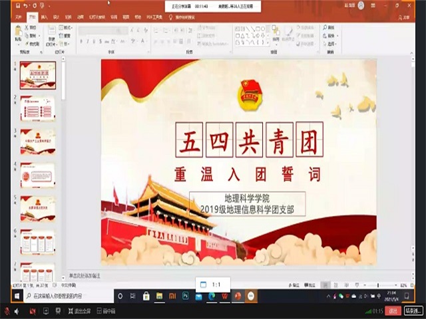
Task: Open the Replace (替换) dropdown arrow
Action: pyautogui.click(x=337, y=35)
